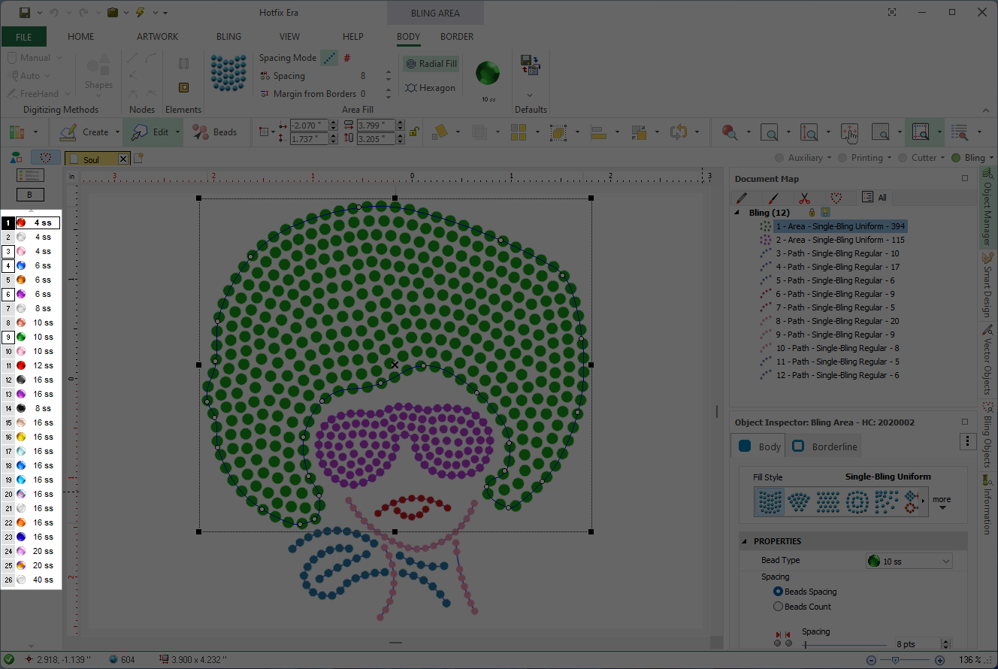This screenshot has height=669, width=998.
Task: Click the bead zoom magnifier icon
Action: point(729,132)
